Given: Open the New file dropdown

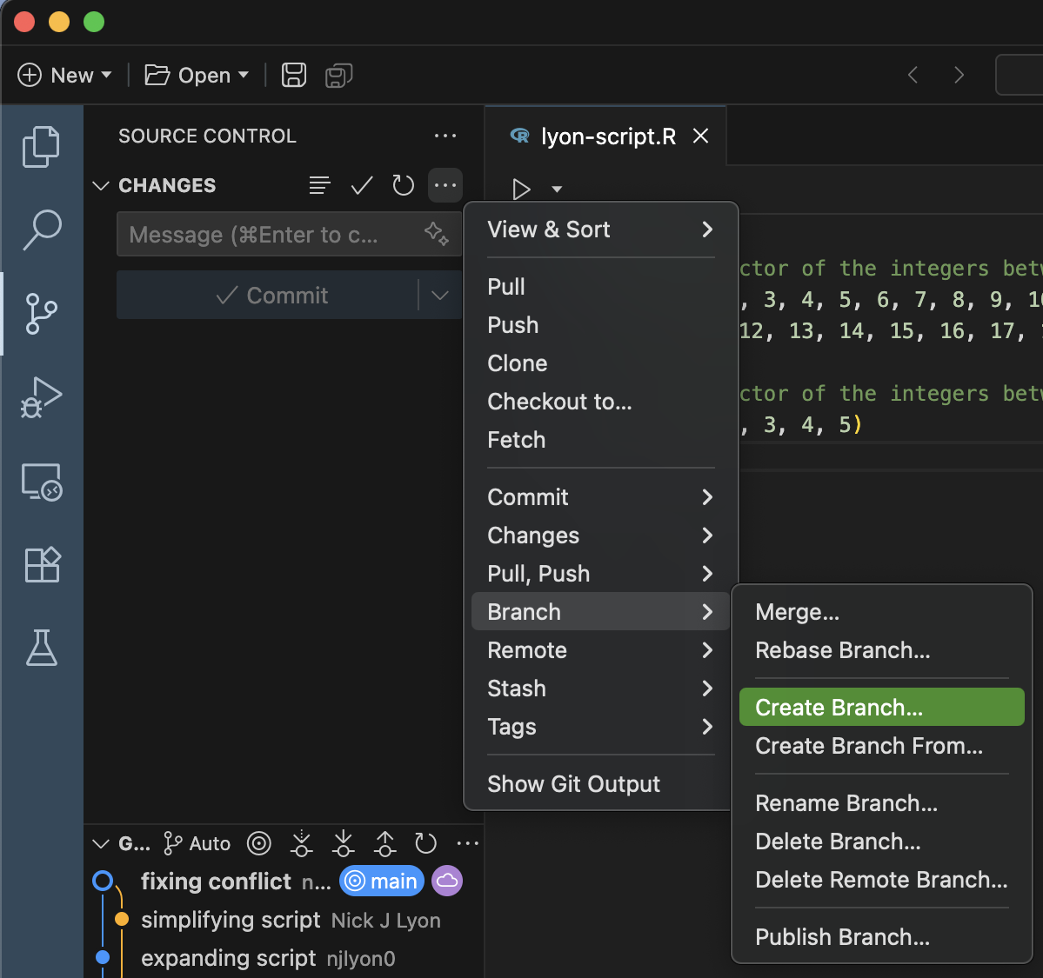Looking at the screenshot, I should pos(106,75).
